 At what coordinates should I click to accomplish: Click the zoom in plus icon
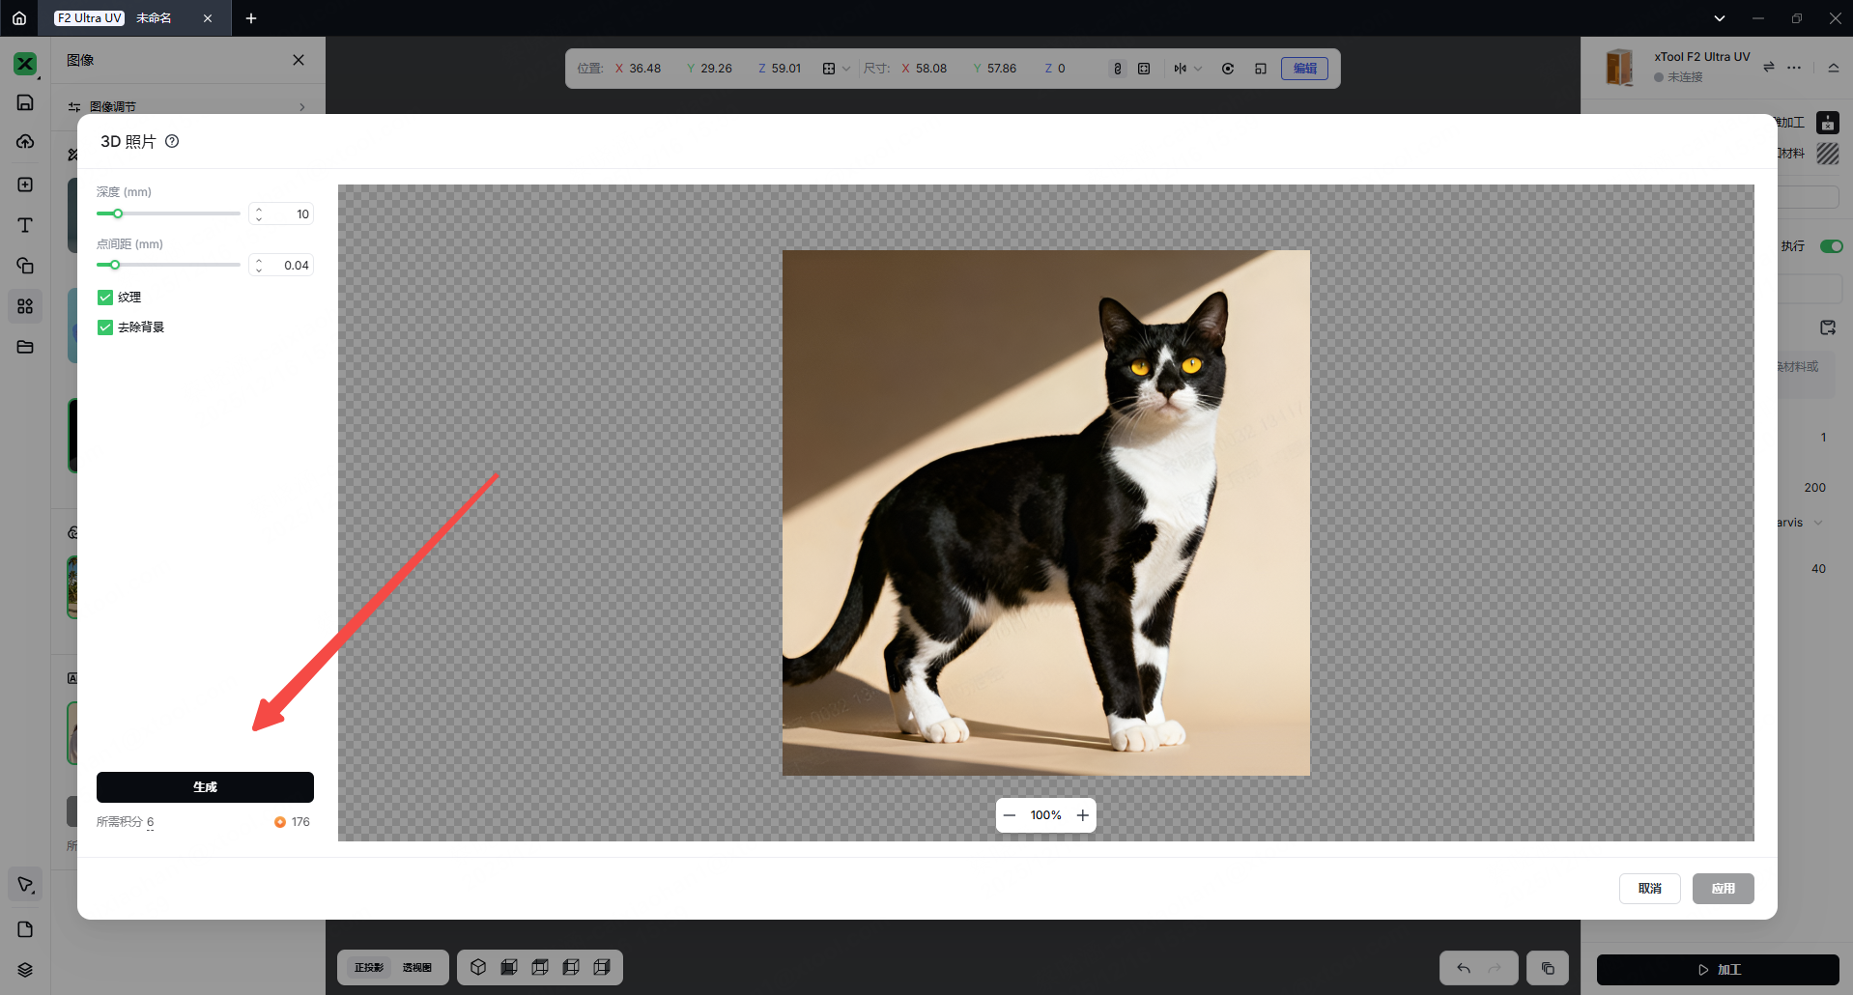point(1083,815)
